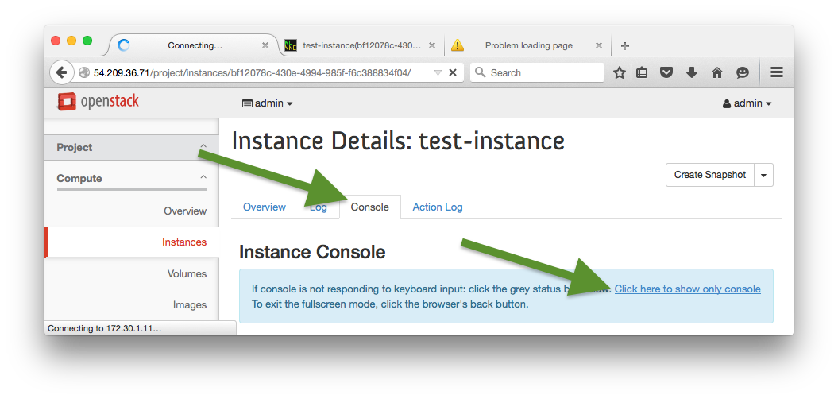Image resolution: width=838 pixels, height=399 pixels.
Task: Click the OpenStack logo
Action: 98,102
